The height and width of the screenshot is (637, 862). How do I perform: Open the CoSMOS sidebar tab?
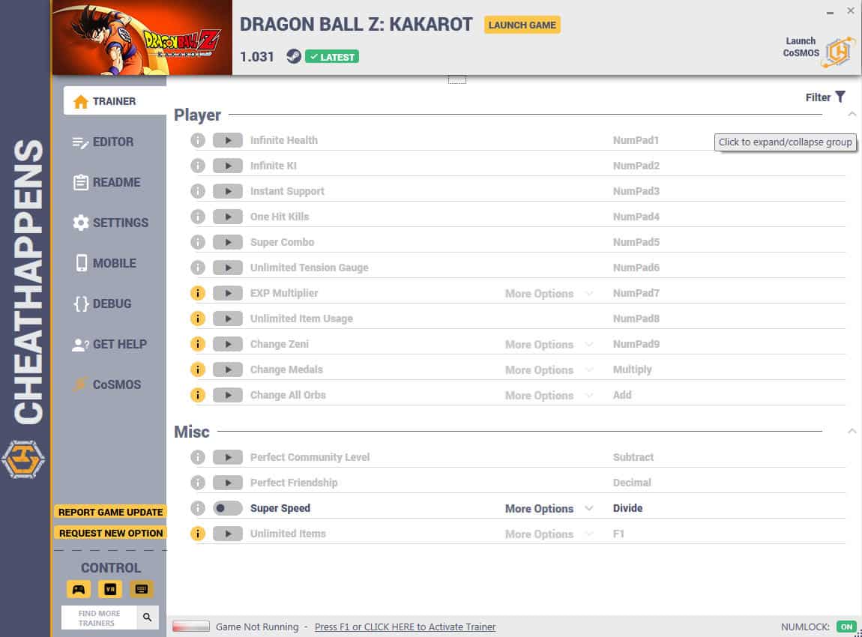106,384
